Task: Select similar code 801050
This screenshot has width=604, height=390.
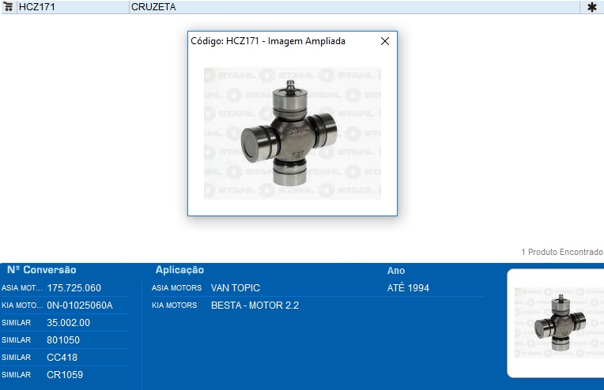Action: coord(63,340)
